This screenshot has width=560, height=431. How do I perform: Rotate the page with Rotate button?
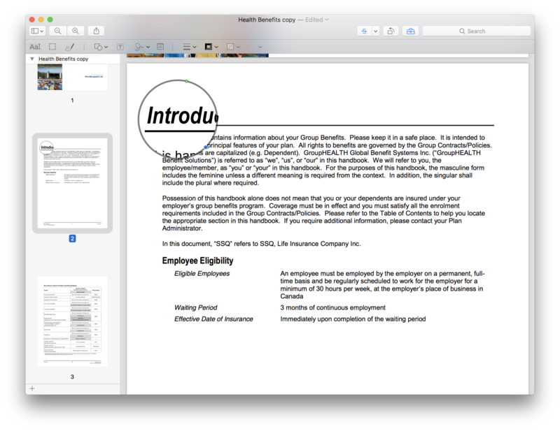(391, 31)
